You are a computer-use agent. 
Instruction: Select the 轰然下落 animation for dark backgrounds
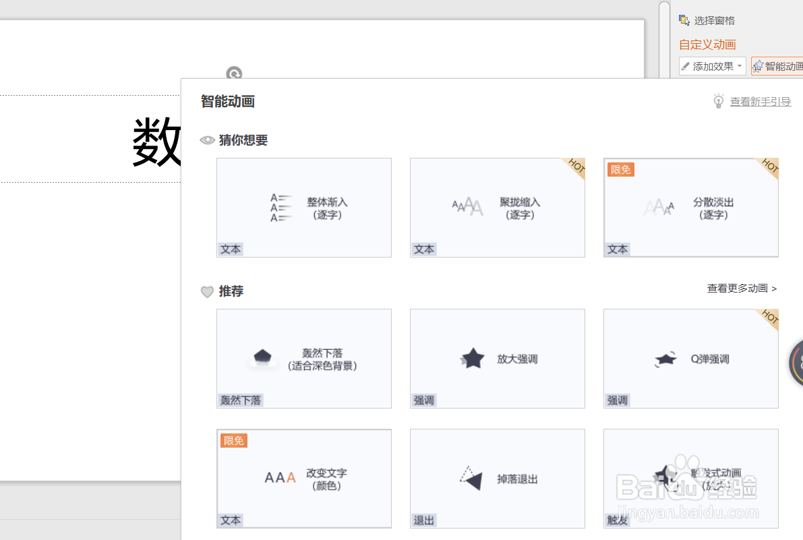[x=303, y=358]
